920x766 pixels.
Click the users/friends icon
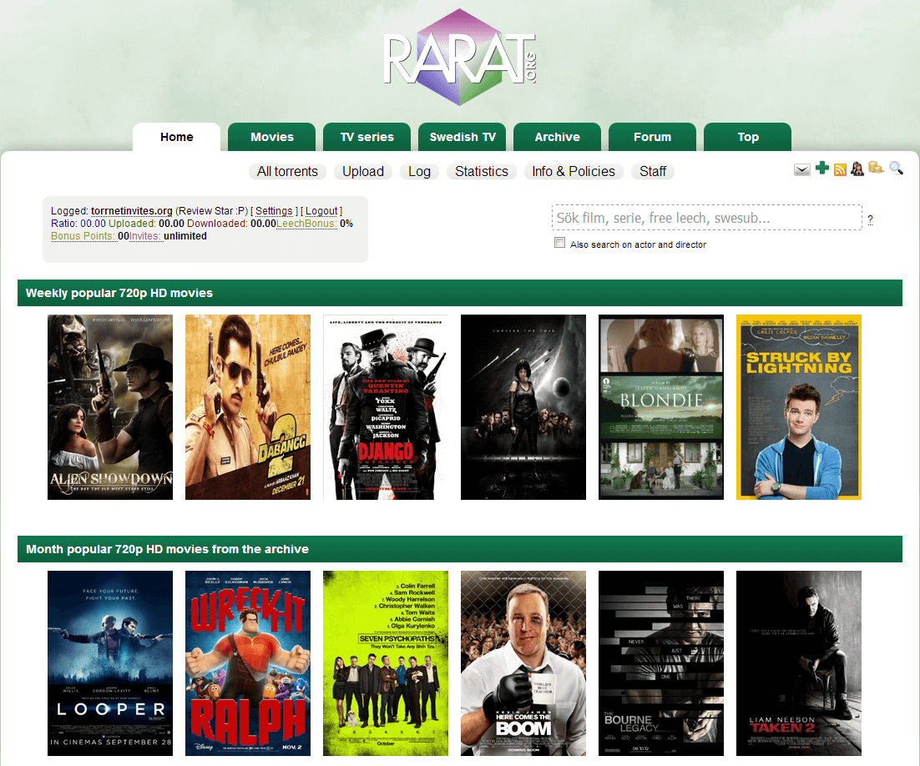pyautogui.click(x=857, y=169)
